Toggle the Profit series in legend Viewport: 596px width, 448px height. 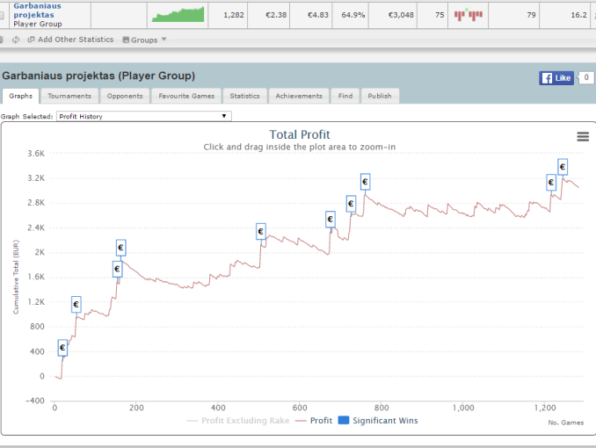314,421
